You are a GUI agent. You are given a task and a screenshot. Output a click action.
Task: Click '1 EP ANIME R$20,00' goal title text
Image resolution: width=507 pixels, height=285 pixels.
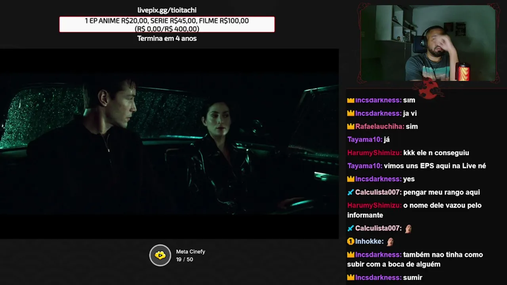pyautogui.click(x=167, y=21)
